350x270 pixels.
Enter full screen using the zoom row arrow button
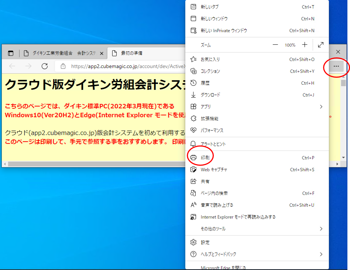coord(321,45)
